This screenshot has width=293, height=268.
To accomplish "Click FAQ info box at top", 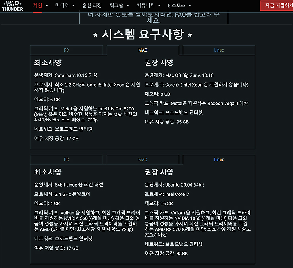I will pos(154,17).
